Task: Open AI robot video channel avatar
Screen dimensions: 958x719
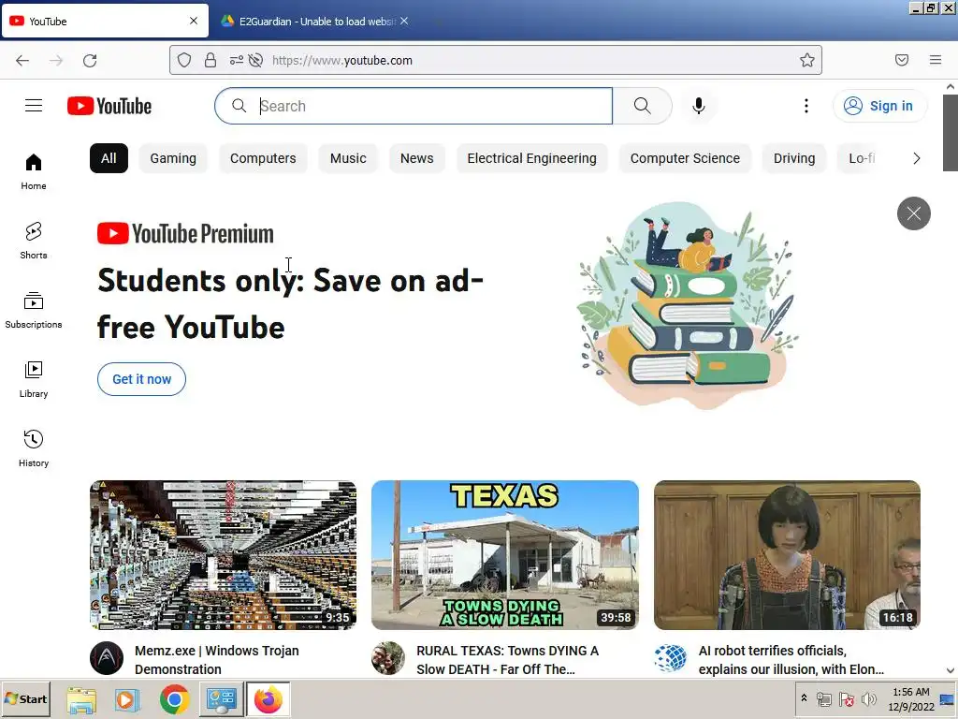Action: point(670,658)
